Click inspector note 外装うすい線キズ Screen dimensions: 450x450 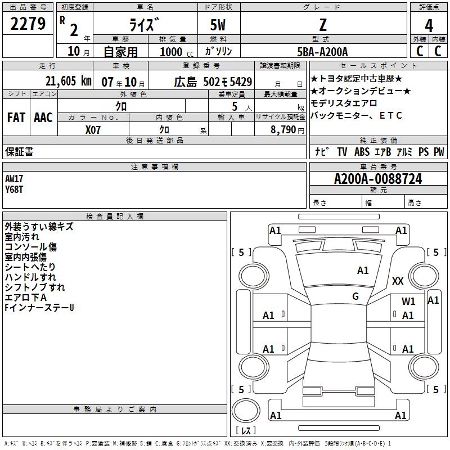39,227
